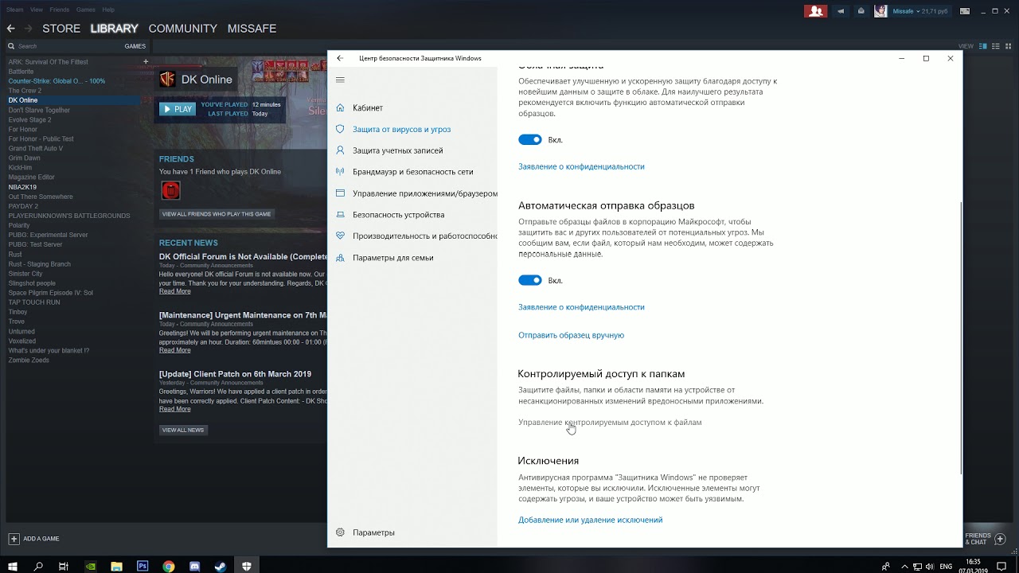Click 'Отправить образец вручную' link

click(572, 335)
